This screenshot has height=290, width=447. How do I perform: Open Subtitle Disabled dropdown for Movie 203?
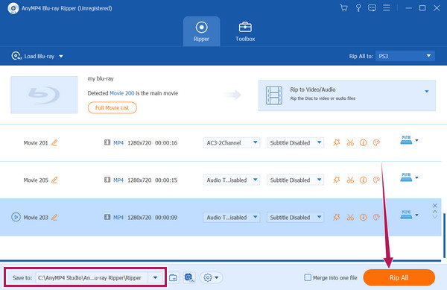pos(295,217)
